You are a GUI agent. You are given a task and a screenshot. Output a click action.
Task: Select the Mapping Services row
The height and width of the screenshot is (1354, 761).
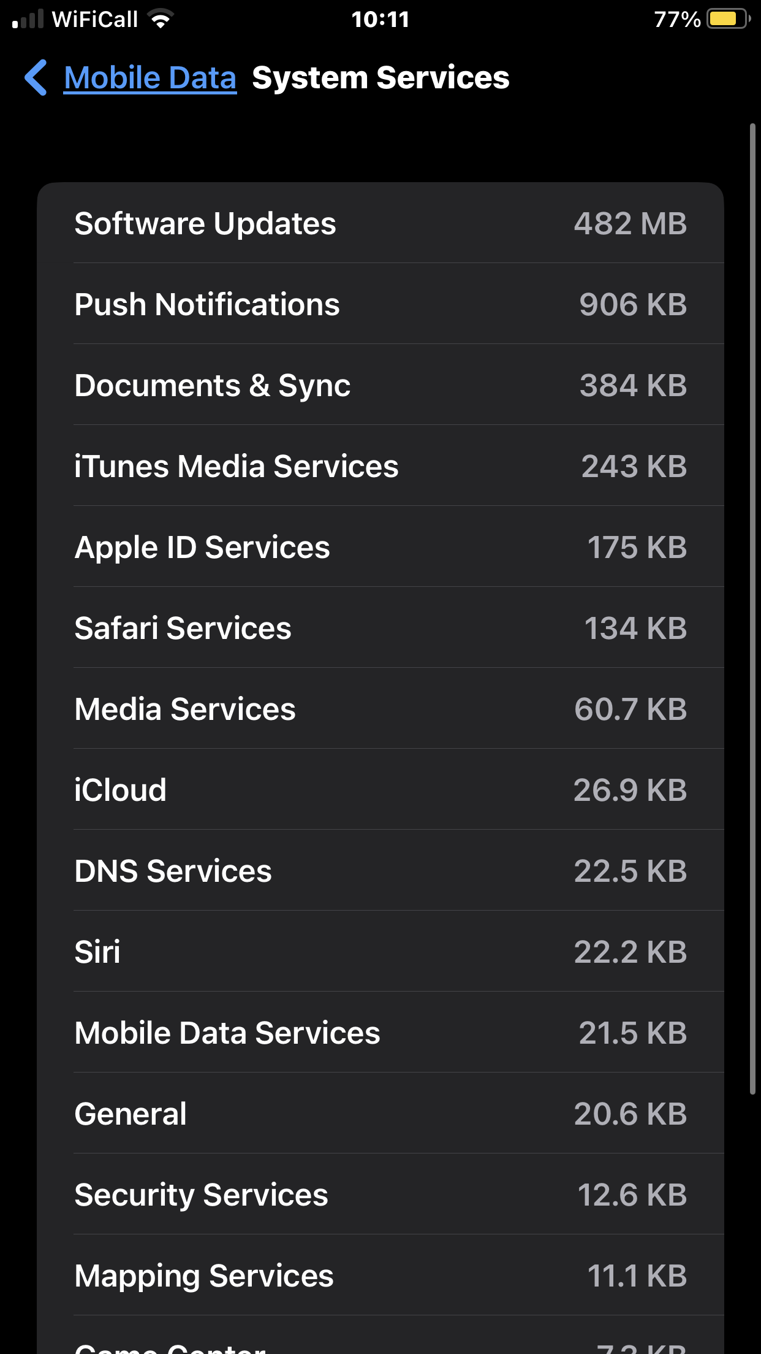tap(380, 1276)
